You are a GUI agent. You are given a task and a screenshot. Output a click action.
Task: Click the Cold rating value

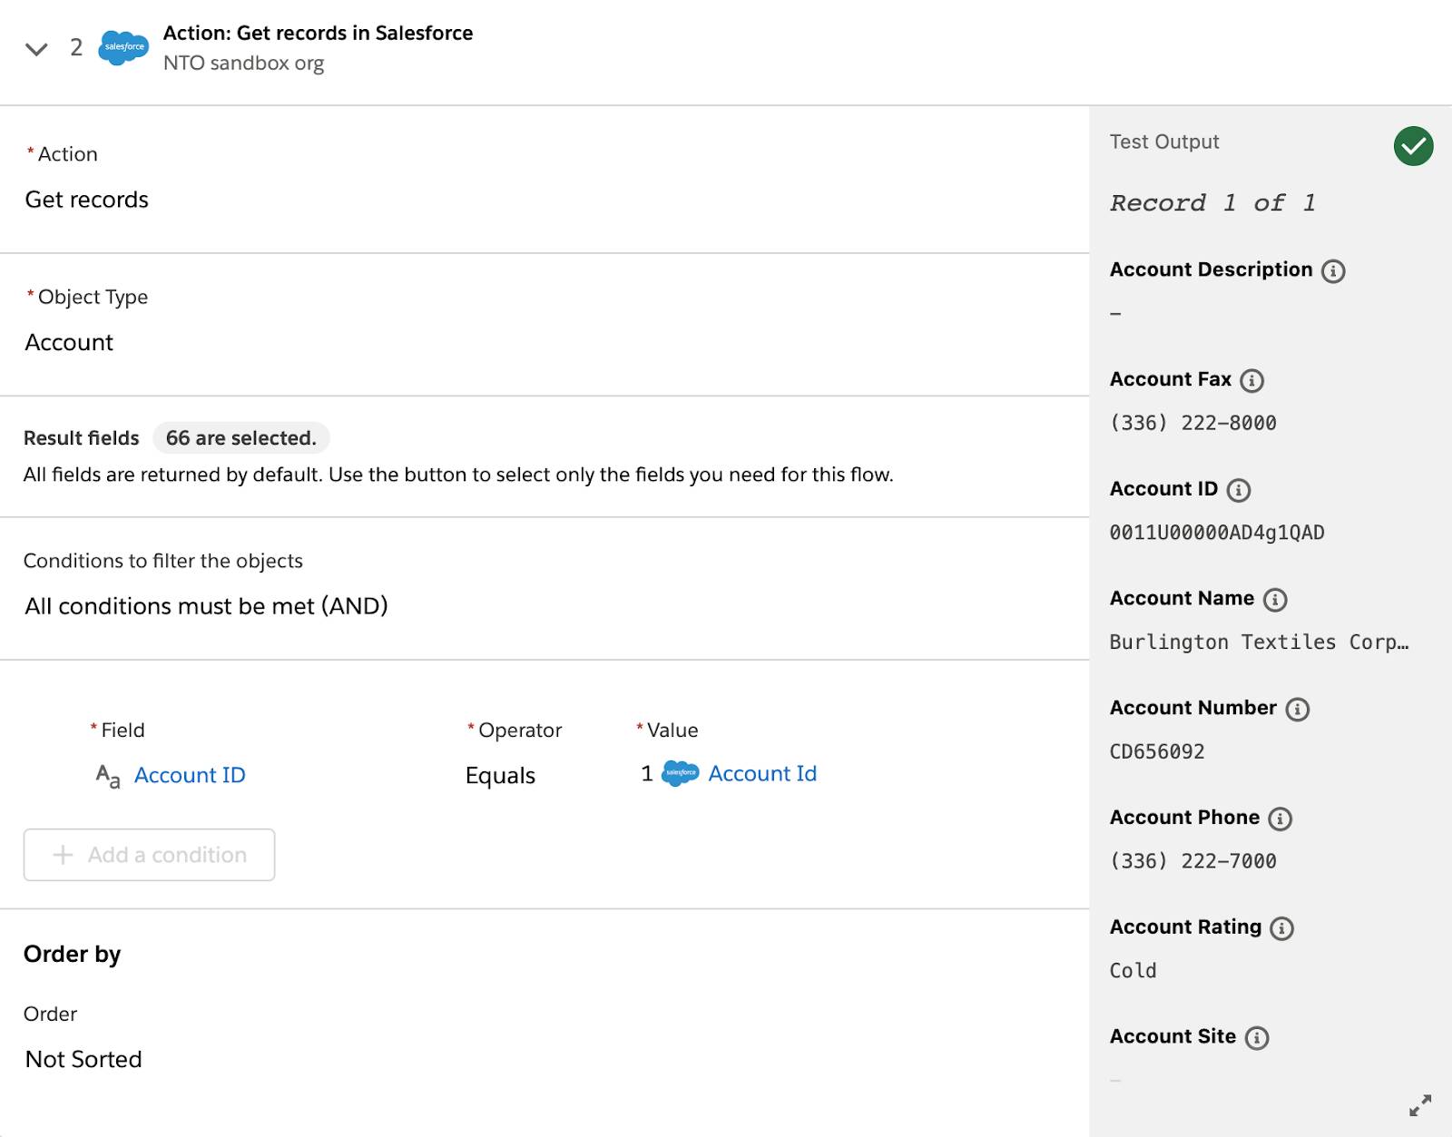tap(1133, 971)
